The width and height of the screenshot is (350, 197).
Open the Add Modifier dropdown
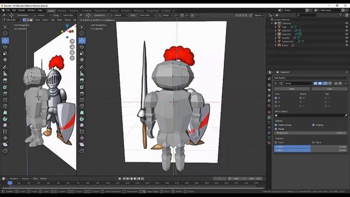(311, 78)
